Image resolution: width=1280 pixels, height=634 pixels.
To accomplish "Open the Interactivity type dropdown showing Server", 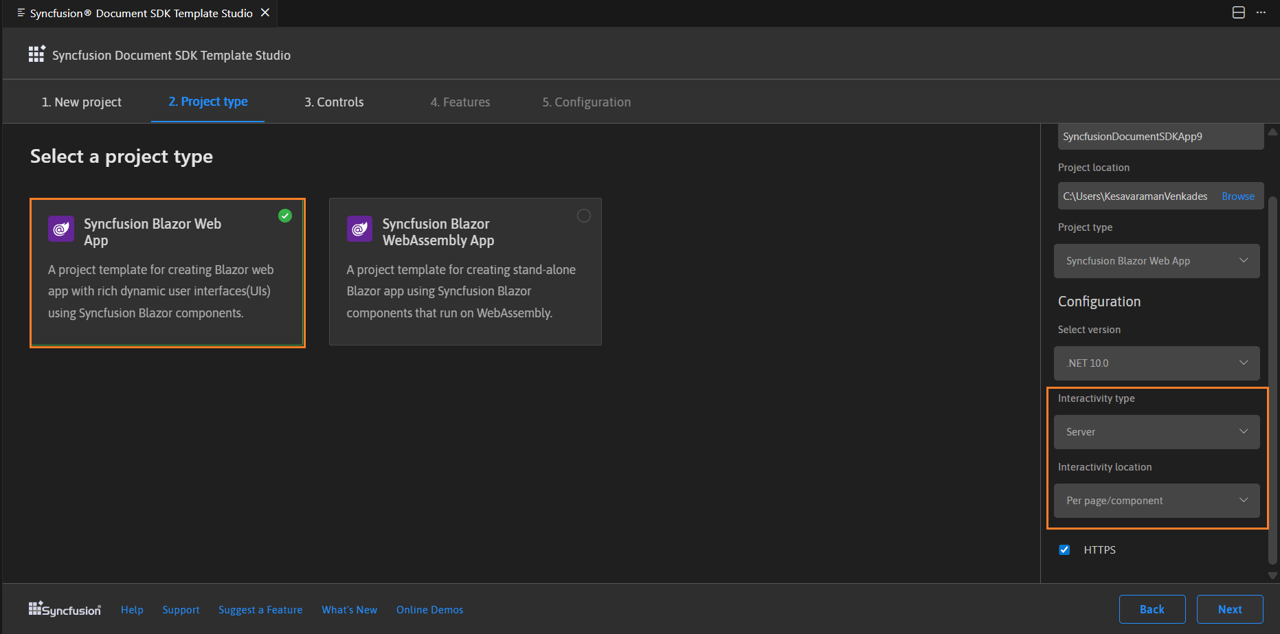I will tap(1156, 432).
